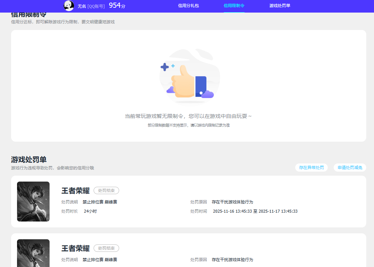The height and width of the screenshot is (267, 374).
Task: Click 禁止排位赛 巅峰赛 in the 24小时 card
Action: click(x=100, y=202)
